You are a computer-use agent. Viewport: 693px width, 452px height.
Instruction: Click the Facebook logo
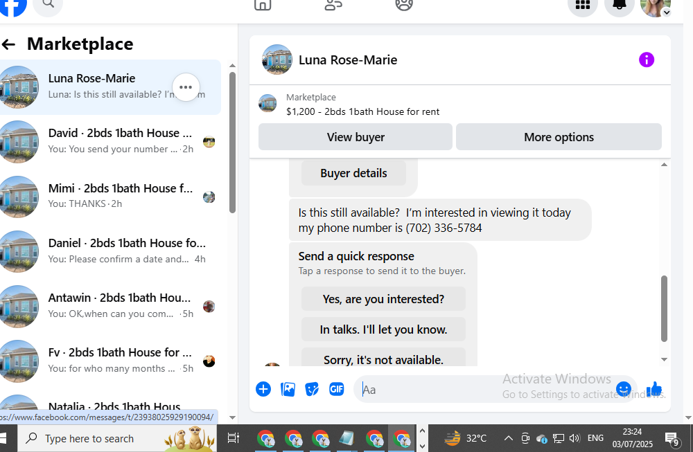tap(12, 6)
